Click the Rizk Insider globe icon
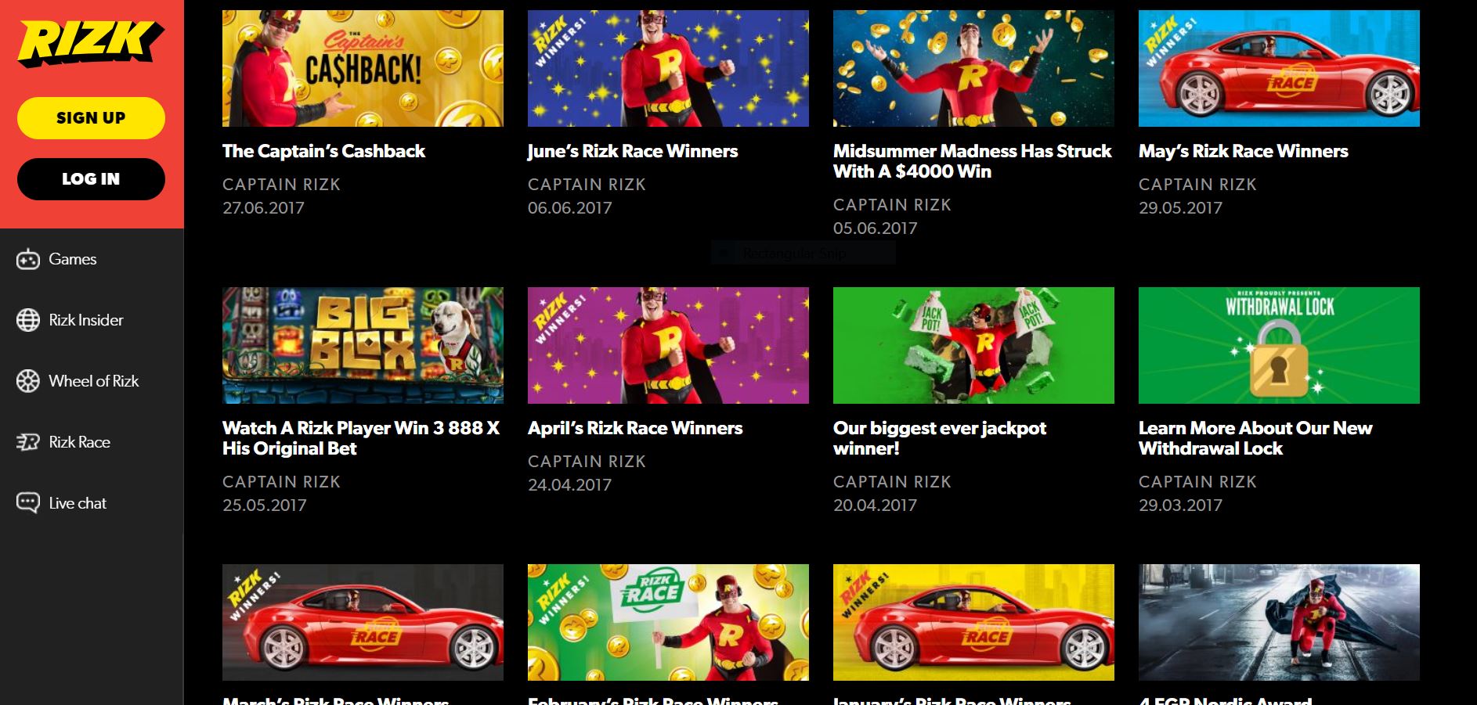The height and width of the screenshot is (705, 1477). pyautogui.click(x=28, y=320)
